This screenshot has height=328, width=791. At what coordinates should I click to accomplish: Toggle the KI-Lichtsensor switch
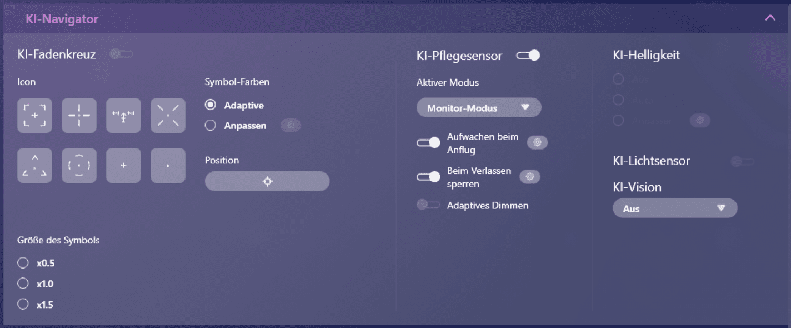(x=742, y=161)
